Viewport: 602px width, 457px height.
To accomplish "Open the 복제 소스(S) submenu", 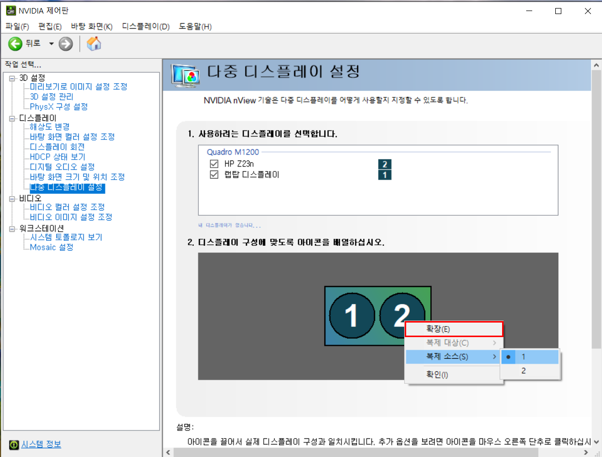I will coord(453,357).
